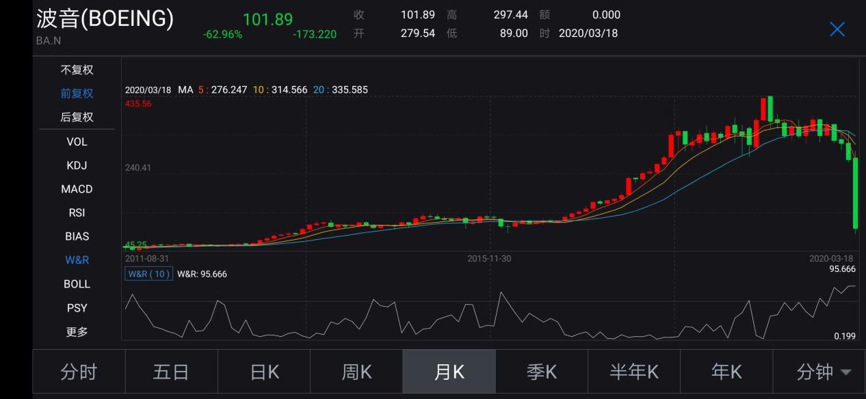866x399 pixels.
Task: Display the MACD indicator
Action: click(77, 189)
